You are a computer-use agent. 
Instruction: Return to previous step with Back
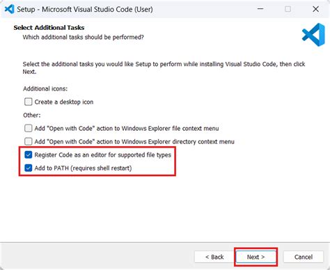click(214, 257)
